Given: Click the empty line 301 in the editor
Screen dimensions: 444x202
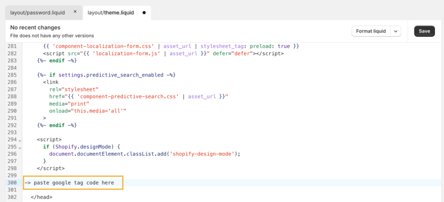Looking at the screenshot, I should tap(232, 190).
